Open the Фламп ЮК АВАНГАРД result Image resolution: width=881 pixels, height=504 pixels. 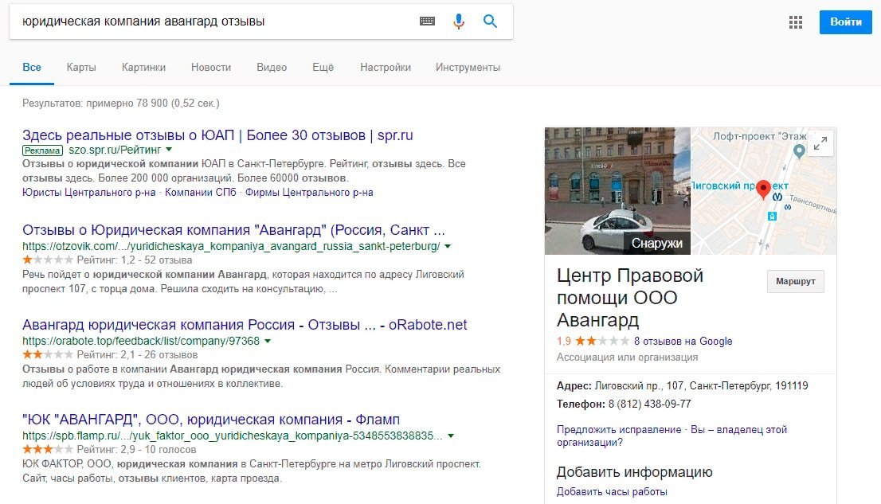pyautogui.click(x=211, y=420)
